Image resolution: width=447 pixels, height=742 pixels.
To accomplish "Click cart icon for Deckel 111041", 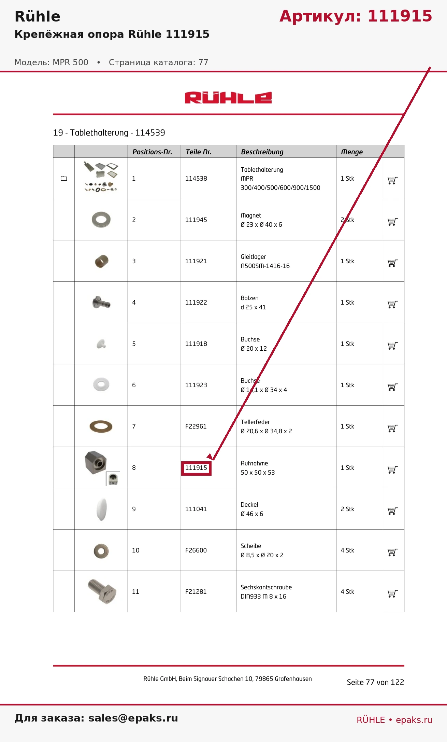I will point(393,511).
